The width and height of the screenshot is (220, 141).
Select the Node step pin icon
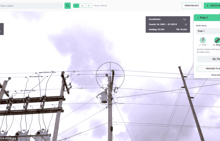tap(203, 40)
